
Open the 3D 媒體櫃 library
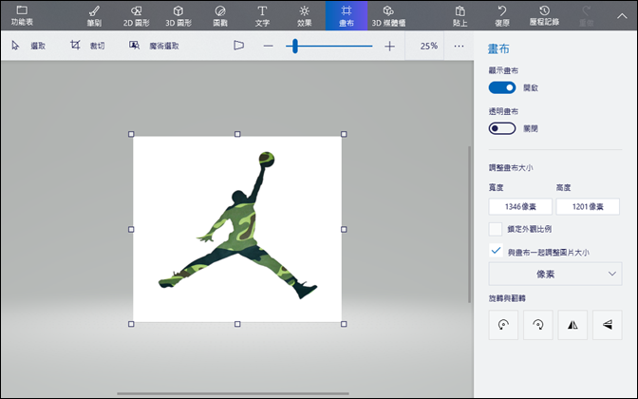388,15
